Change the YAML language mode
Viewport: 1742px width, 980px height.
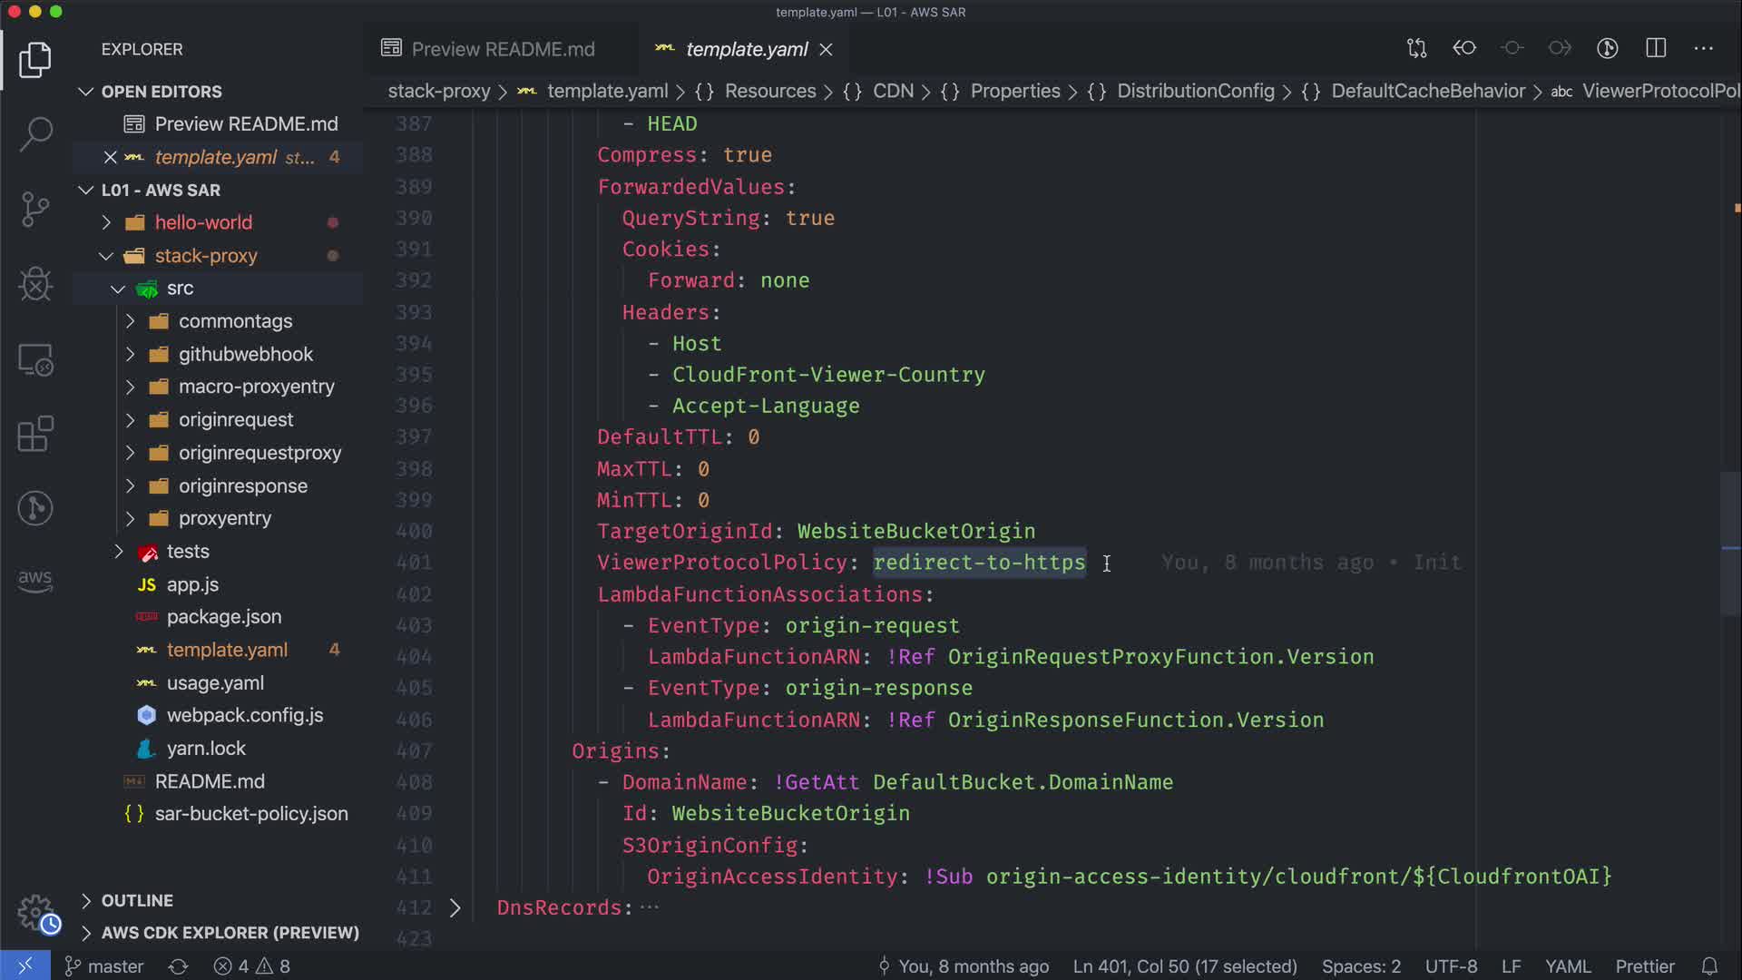click(1567, 966)
